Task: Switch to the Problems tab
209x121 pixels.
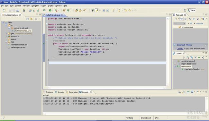Action: coord(48,92)
